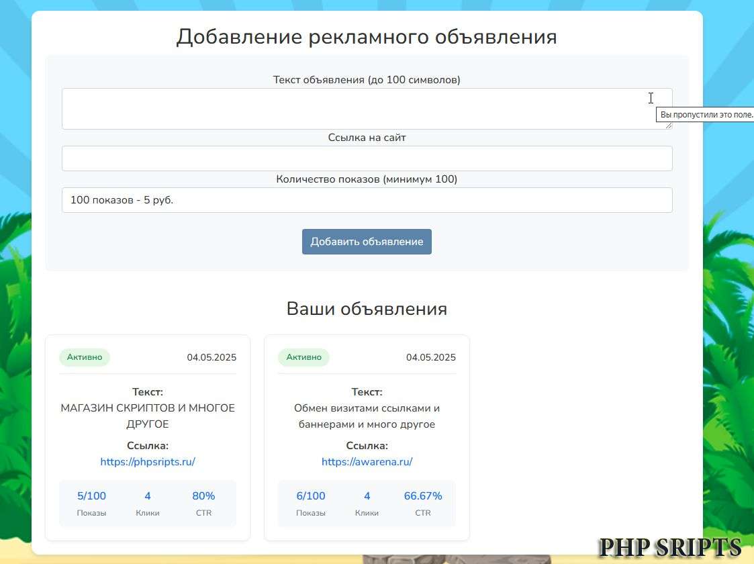Click the ad text input field

pyautogui.click(x=367, y=108)
